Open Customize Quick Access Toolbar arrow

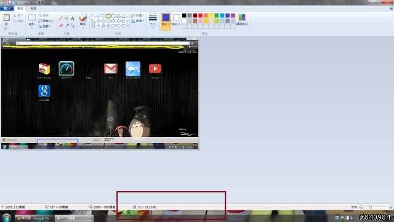tap(25, 2)
